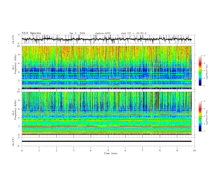
Task: Click the "start UT = 10:50:0" text
Action: pos(134,33)
